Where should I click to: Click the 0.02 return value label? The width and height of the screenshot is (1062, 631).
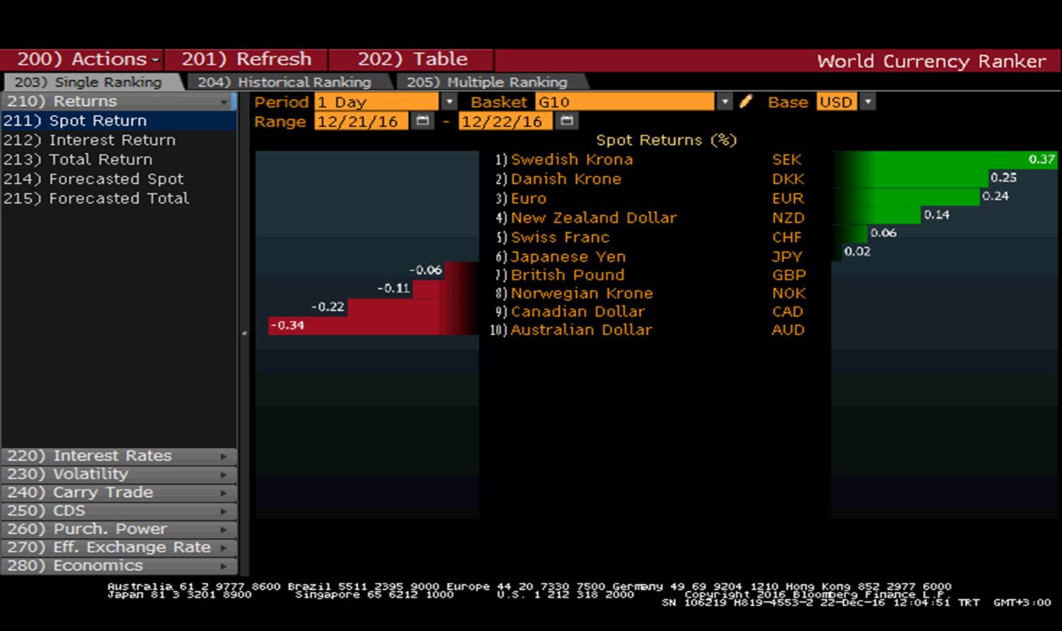(857, 251)
